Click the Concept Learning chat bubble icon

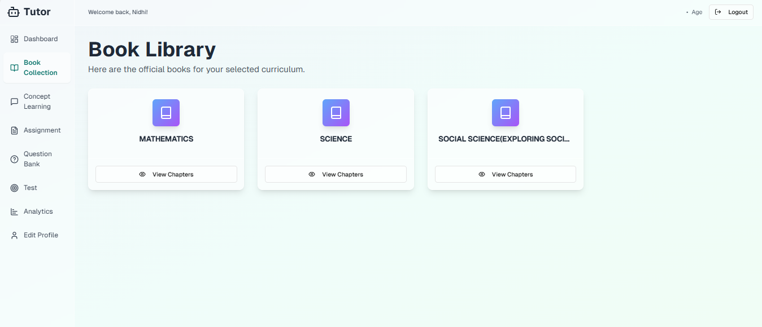15,101
